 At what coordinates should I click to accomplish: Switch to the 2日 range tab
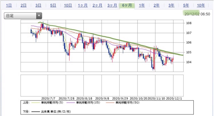[x=24, y=5]
